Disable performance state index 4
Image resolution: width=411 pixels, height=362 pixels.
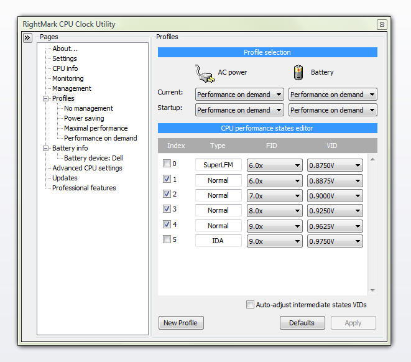click(167, 224)
